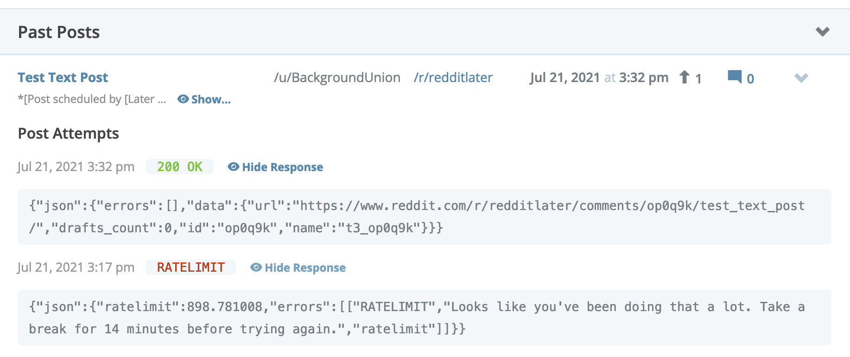850x357 pixels.
Task: Hide Response for the RATELIMIT attempt
Action: (x=305, y=268)
